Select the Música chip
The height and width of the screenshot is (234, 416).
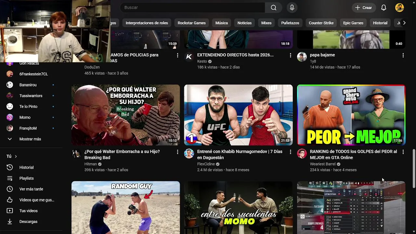pyautogui.click(x=222, y=23)
